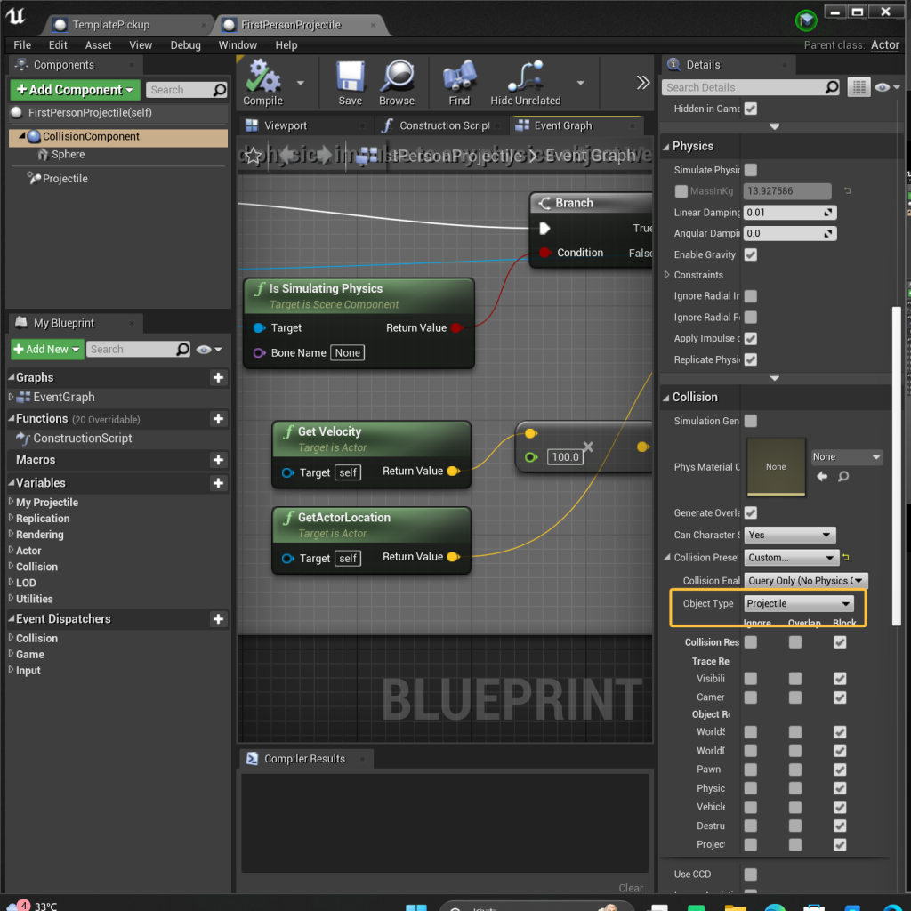Reset MassInKg to default arrow

(x=848, y=190)
